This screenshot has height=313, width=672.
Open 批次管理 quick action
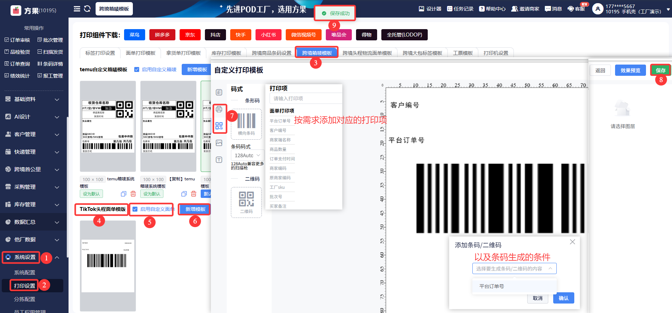(x=50, y=40)
